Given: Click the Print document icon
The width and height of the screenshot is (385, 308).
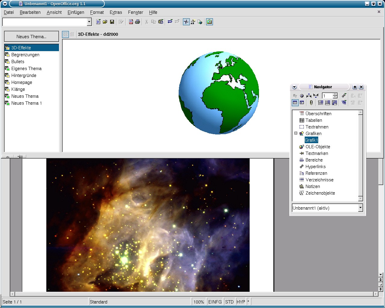Looking at the screenshot, I should [137, 22].
